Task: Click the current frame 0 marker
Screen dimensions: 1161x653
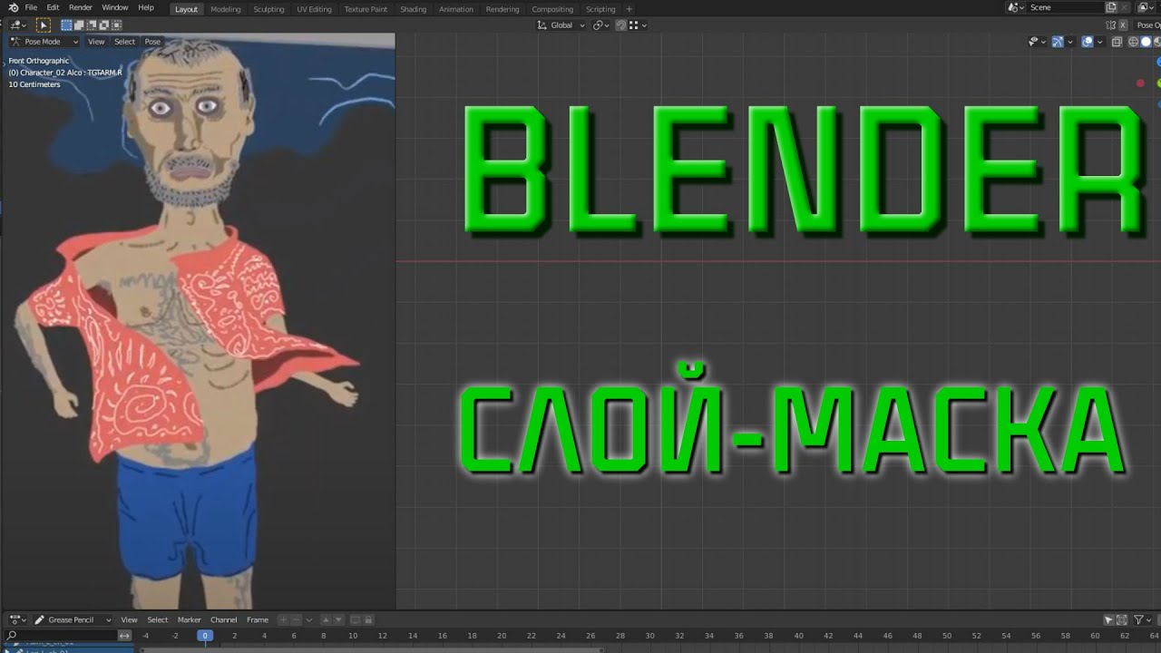Action: [x=205, y=635]
